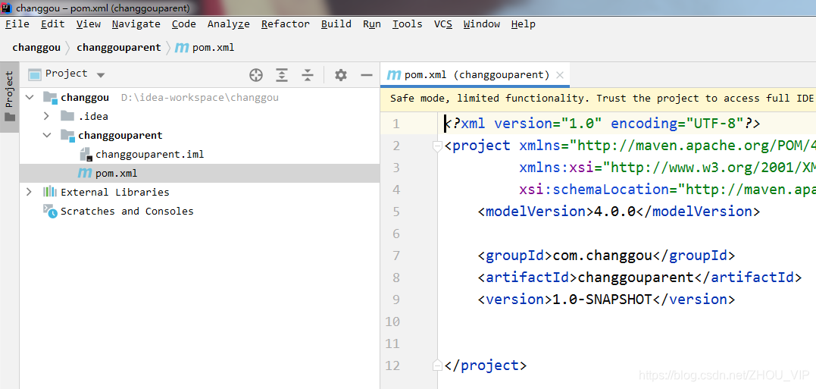The width and height of the screenshot is (816, 389).
Task: Open the Build menu
Action: pos(336,24)
